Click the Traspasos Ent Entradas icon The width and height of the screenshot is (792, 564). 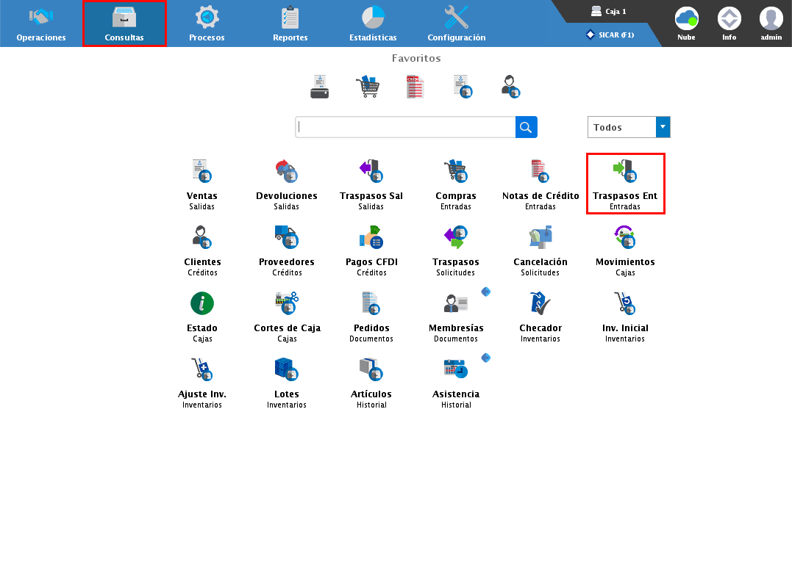[624, 172]
